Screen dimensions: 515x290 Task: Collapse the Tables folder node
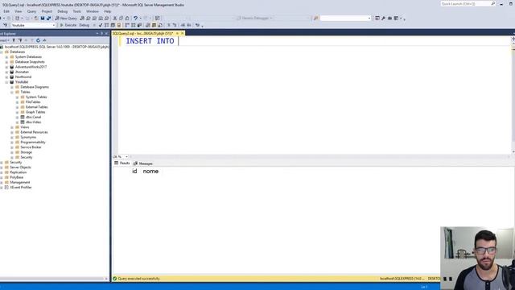(12, 92)
